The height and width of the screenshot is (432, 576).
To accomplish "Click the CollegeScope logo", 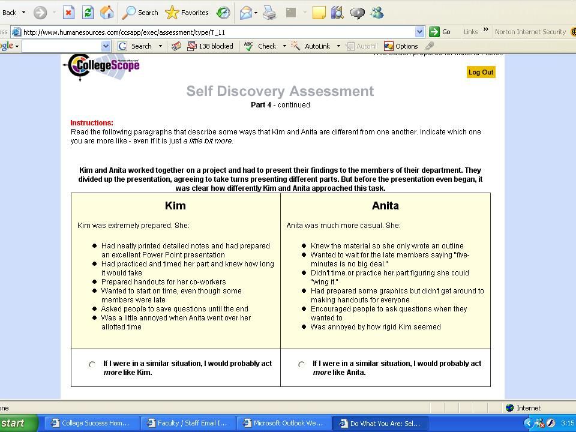I will click(102, 67).
